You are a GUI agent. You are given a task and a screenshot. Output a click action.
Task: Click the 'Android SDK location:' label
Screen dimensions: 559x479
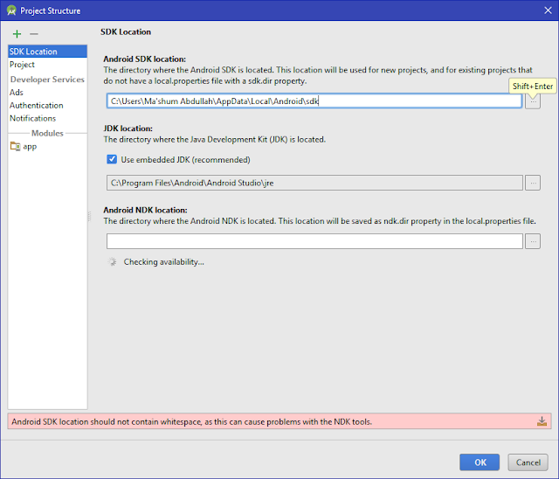[145, 59]
